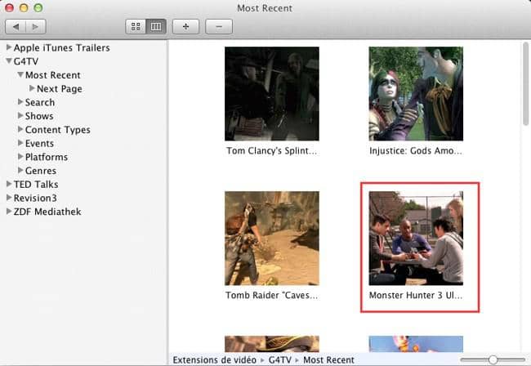Expand Next Page disclosure triangle
The image size is (531, 366).
point(32,88)
